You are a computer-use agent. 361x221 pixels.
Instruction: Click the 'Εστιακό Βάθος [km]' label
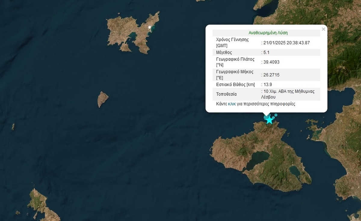click(236, 84)
